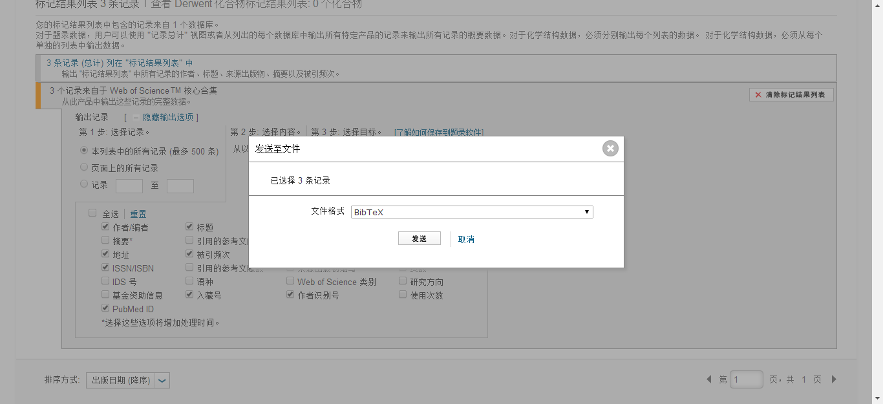Check the 全选 checkbox
This screenshot has width=883, height=404.
(92, 213)
